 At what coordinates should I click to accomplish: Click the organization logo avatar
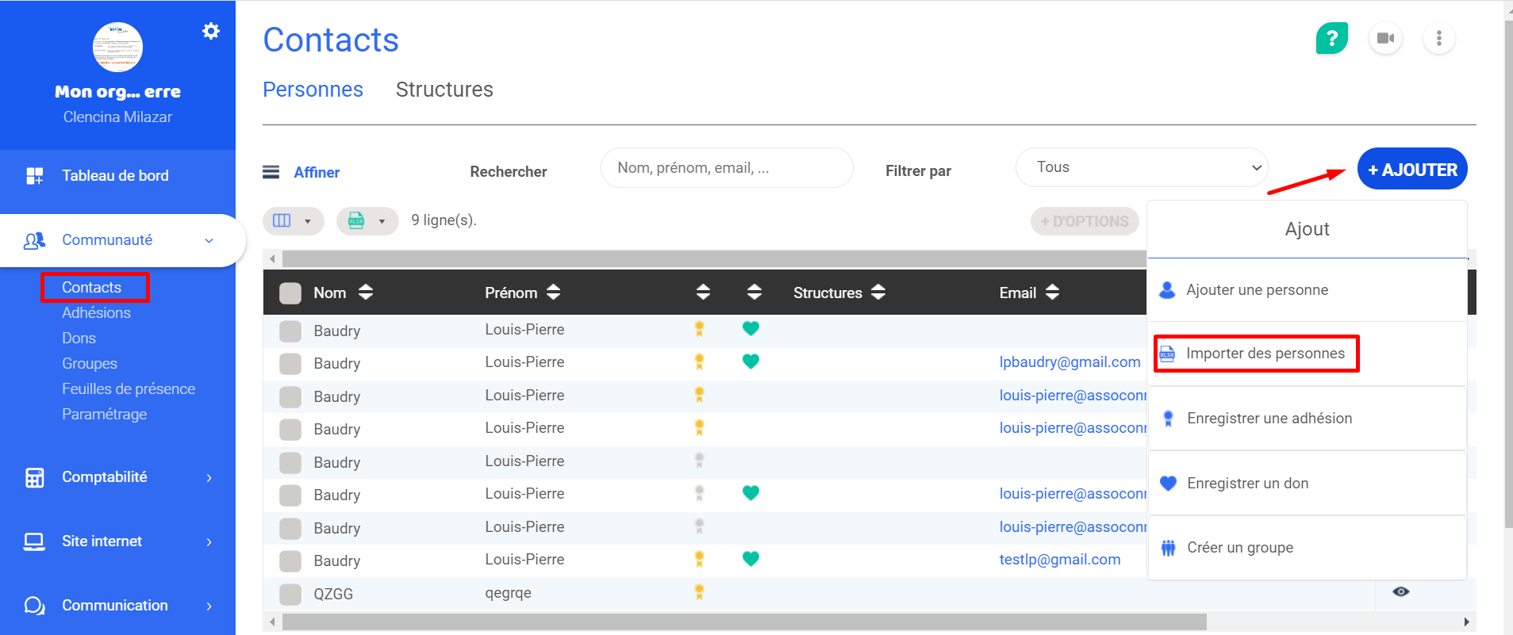click(117, 47)
